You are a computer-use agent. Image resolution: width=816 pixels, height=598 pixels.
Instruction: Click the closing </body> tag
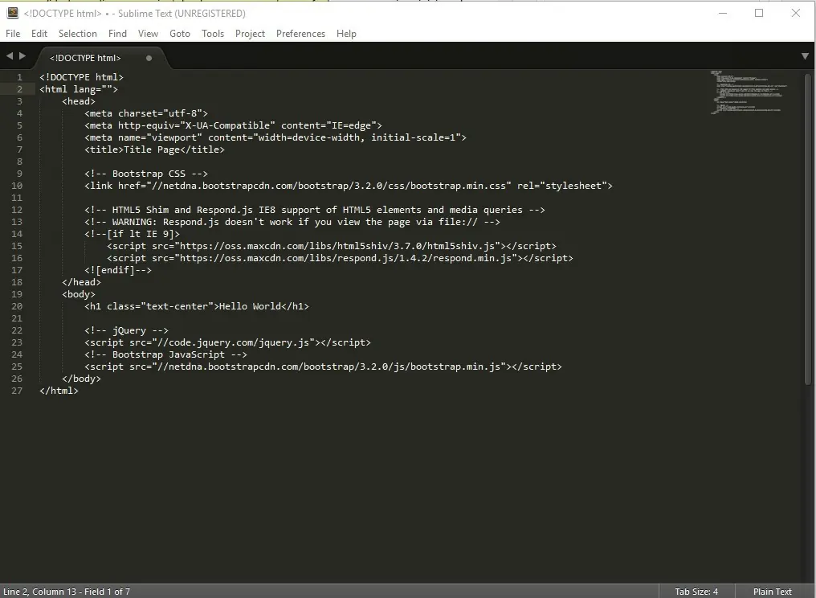click(x=81, y=379)
